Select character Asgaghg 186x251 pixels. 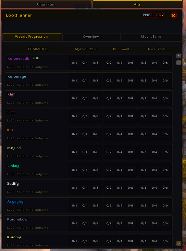click(15, 202)
